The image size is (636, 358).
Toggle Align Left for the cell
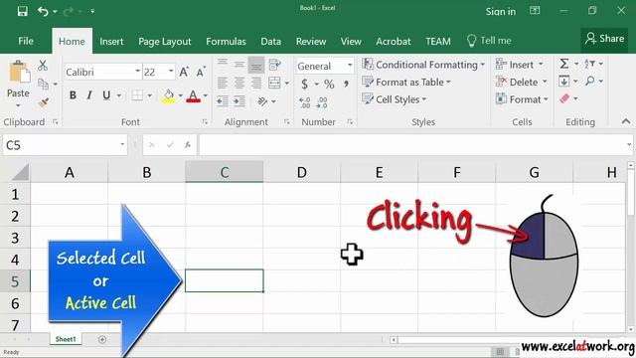223,83
